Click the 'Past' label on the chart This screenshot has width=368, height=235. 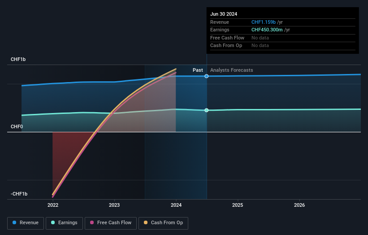[198, 70]
